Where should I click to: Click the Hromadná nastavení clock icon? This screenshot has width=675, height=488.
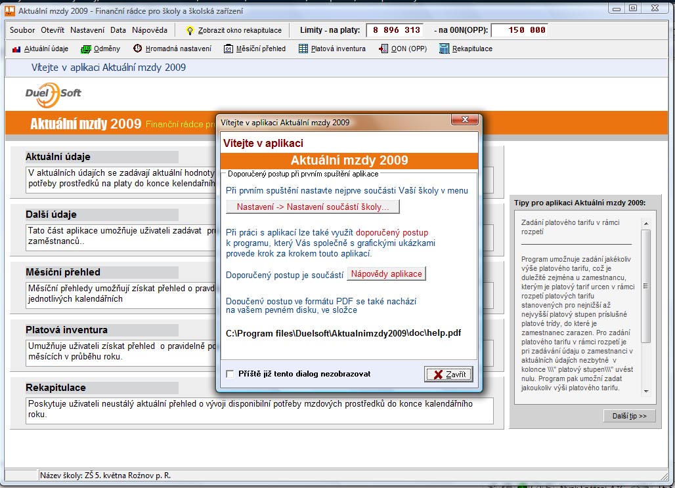tap(137, 49)
